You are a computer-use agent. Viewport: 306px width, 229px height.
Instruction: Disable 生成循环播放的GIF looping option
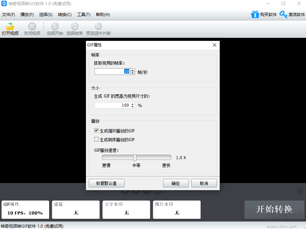[96, 130]
